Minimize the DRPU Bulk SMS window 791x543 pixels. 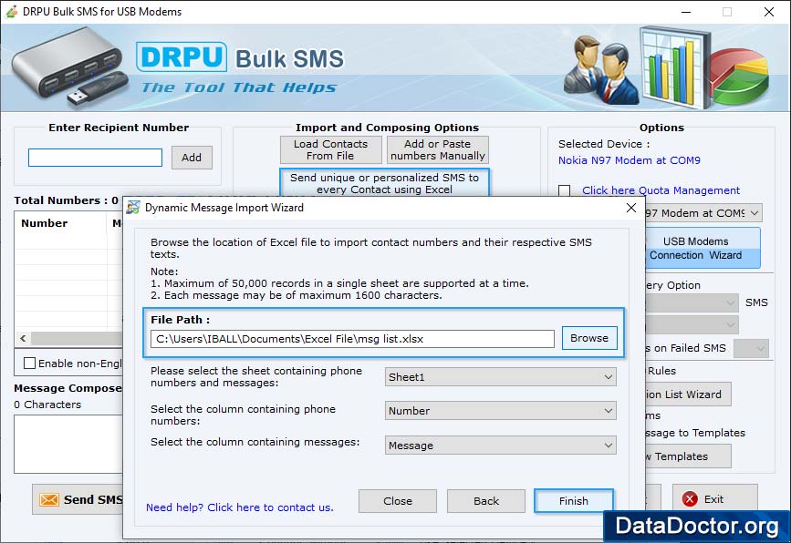[685, 12]
